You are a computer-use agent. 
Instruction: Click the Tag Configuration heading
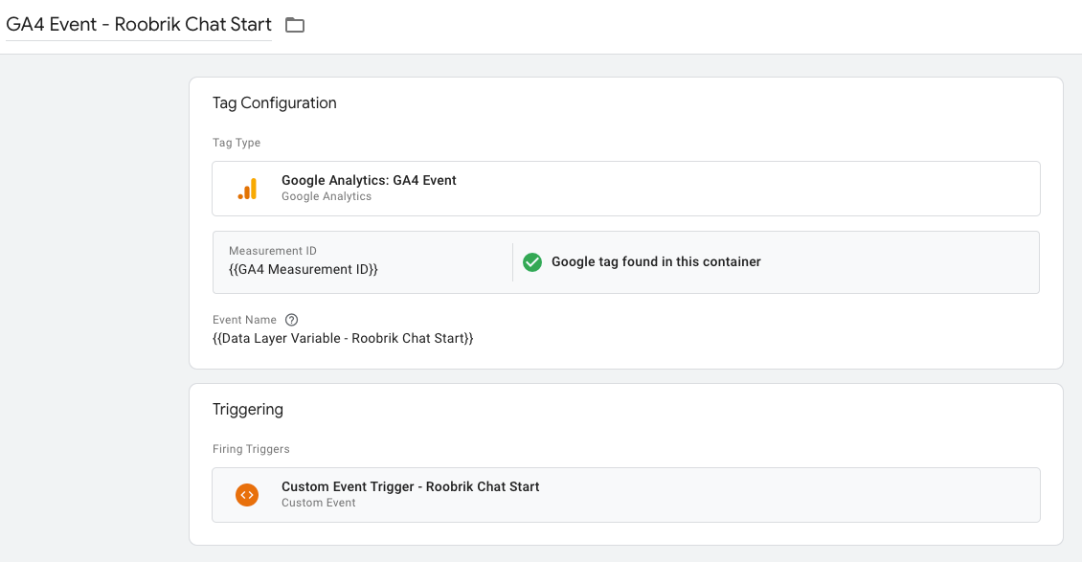click(275, 103)
